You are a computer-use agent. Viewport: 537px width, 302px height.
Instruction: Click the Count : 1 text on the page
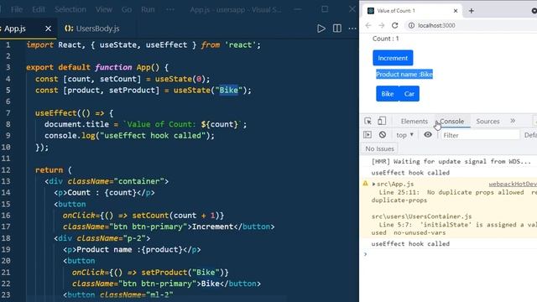(386, 39)
